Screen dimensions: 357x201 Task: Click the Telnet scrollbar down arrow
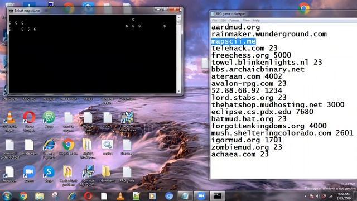click(x=178, y=92)
